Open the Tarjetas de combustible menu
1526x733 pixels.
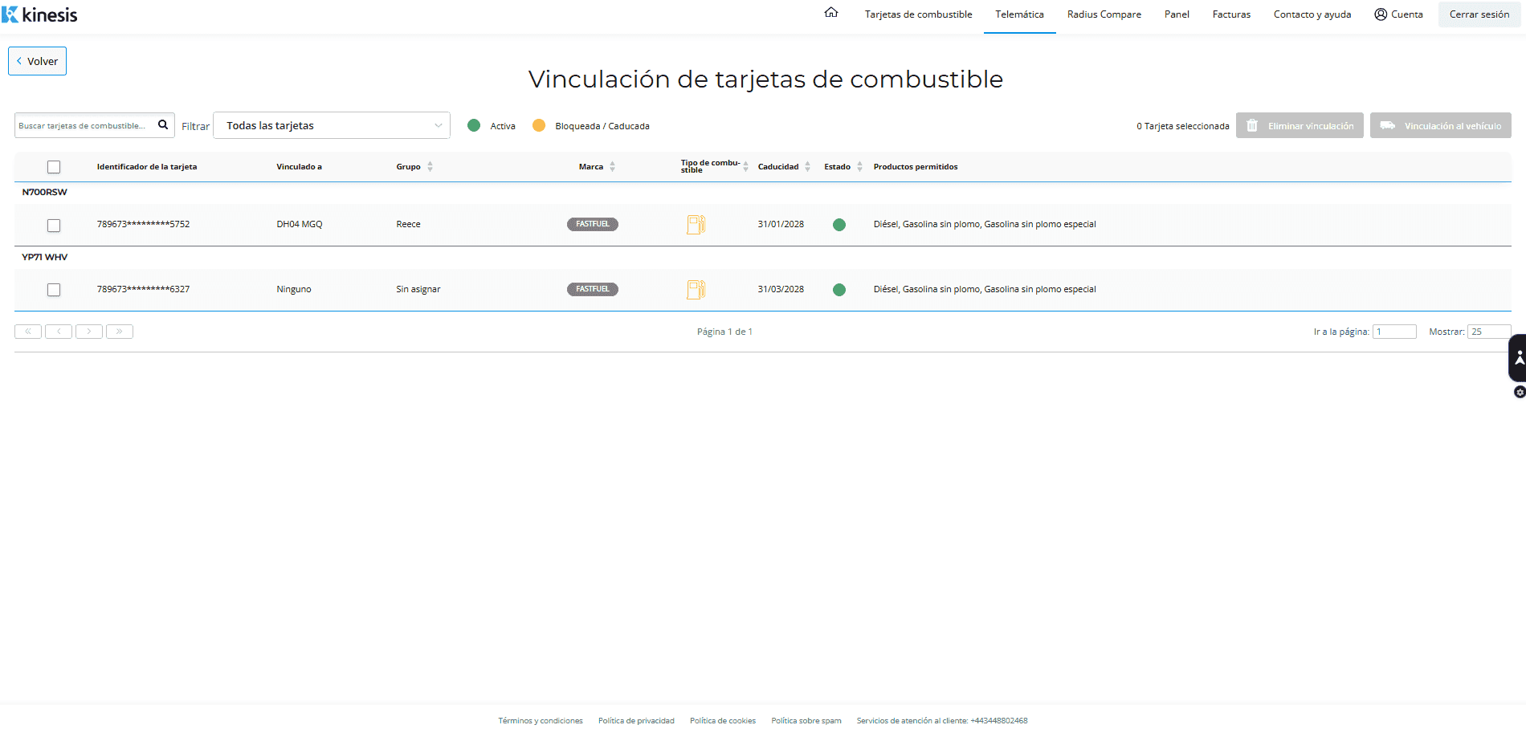(918, 14)
